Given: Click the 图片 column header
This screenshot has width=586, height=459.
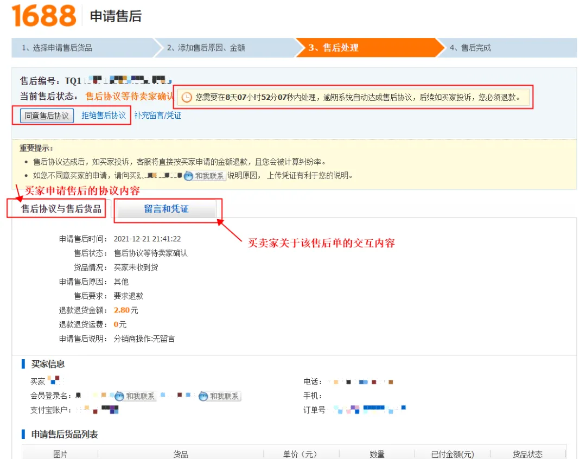Looking at the screenshot, I should pos(60,454).
